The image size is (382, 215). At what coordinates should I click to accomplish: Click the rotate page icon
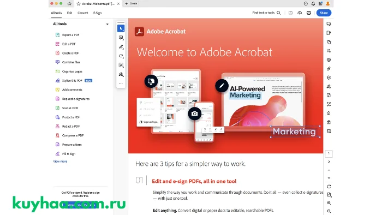click(329, 187)
